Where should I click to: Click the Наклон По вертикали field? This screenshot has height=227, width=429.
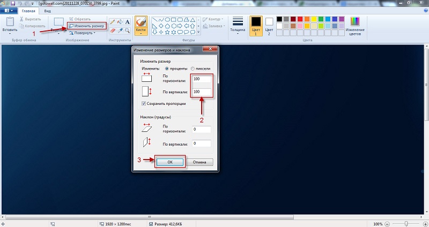tap(202, 143)
